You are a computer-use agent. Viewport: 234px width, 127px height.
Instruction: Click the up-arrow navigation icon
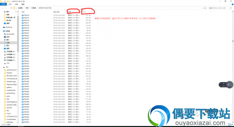pos(11,8)
